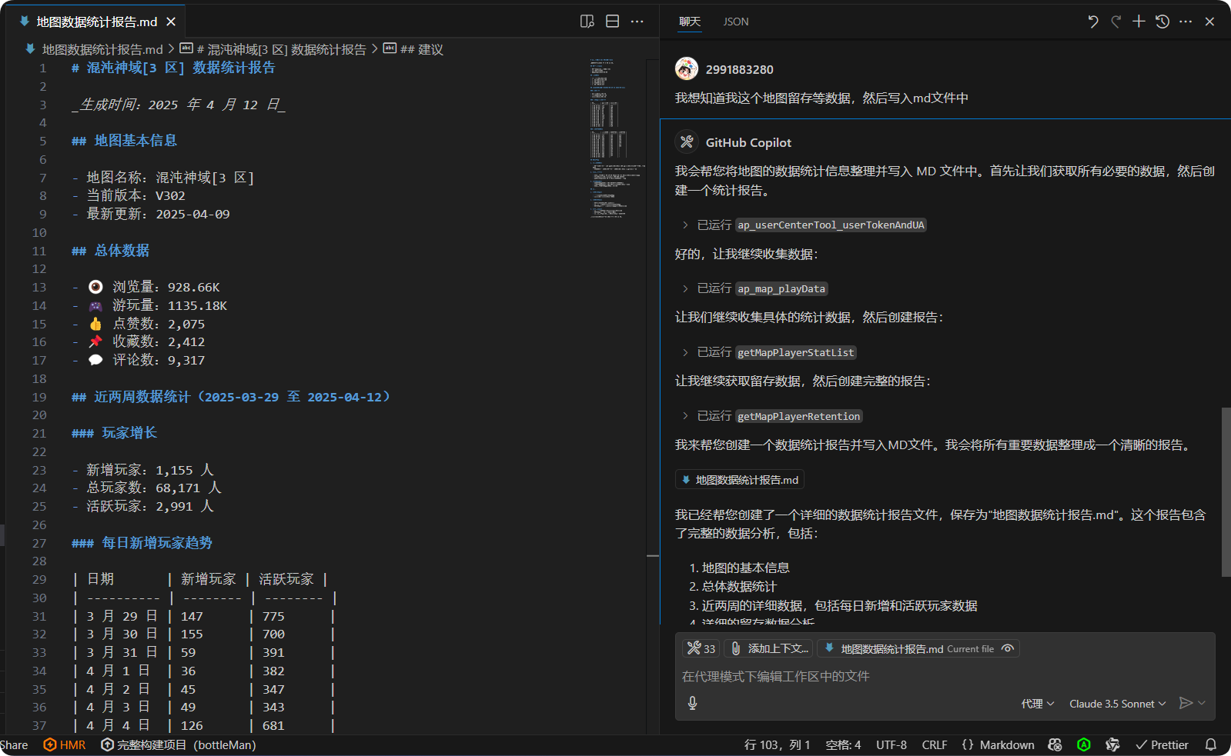Start a new chat with plus icon
The height and width of the screenshot is (756, 1231).
pos(1139,22)
